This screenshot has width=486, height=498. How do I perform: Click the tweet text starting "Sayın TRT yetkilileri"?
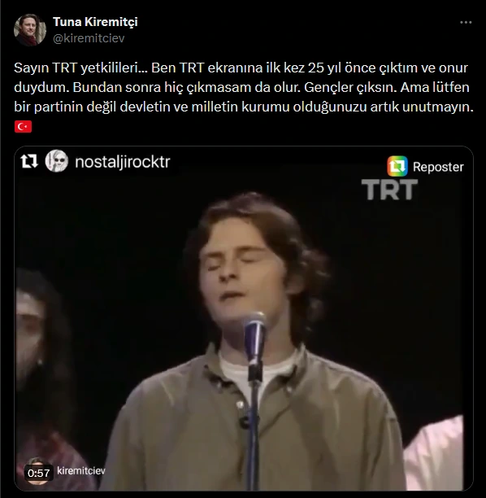pos(244,87)
